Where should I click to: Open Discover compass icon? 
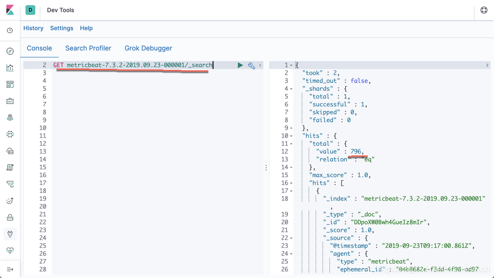coord(10,51)
